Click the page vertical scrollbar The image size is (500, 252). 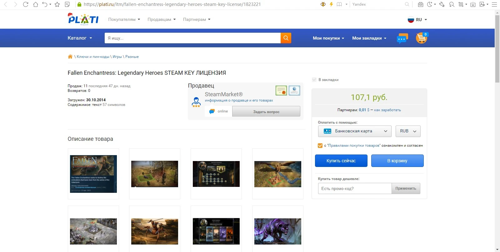(497, 48)
